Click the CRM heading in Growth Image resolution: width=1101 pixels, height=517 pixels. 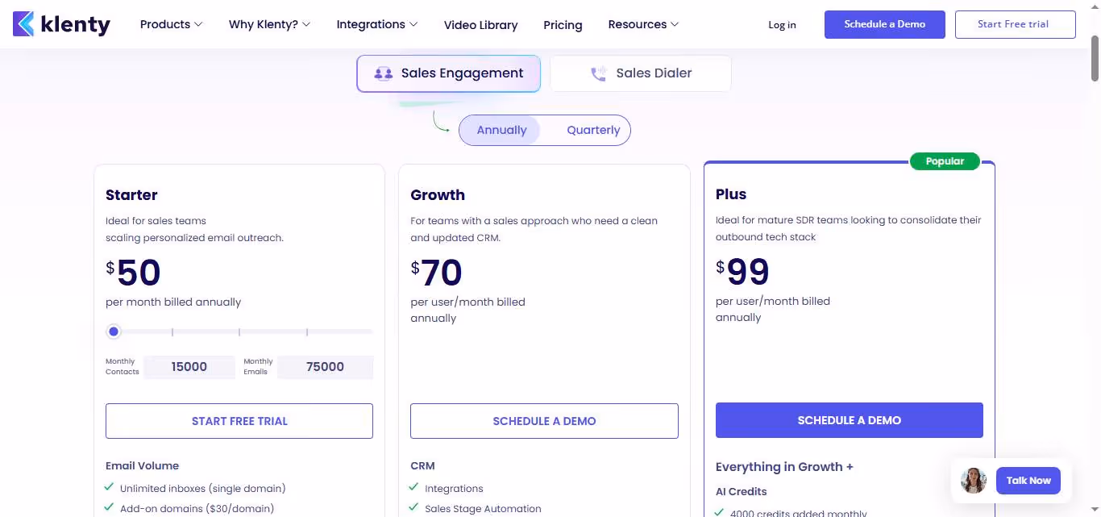click(x=422, y=466)
